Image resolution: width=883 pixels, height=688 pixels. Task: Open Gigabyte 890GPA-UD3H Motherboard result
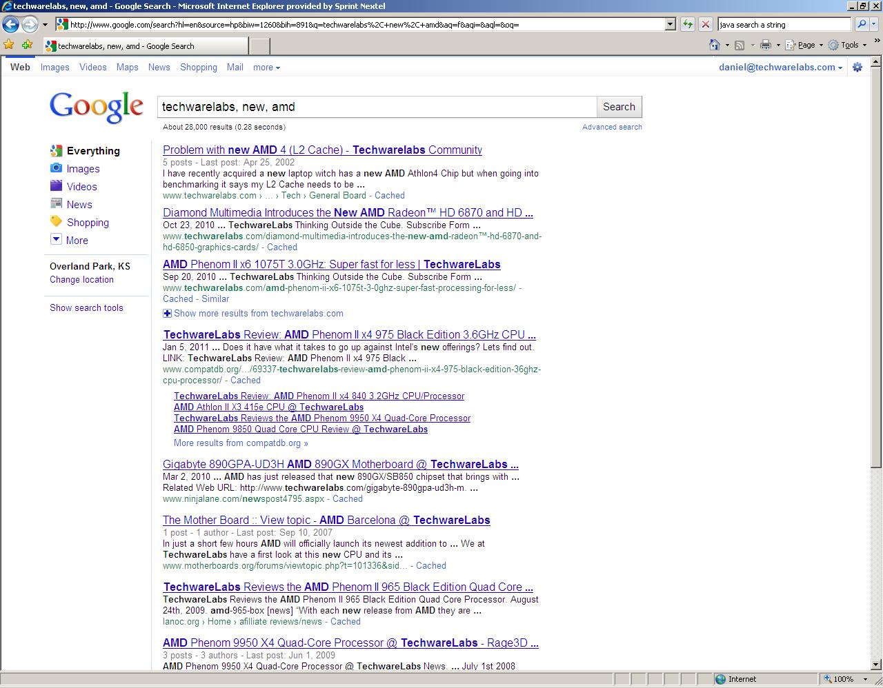341,465
